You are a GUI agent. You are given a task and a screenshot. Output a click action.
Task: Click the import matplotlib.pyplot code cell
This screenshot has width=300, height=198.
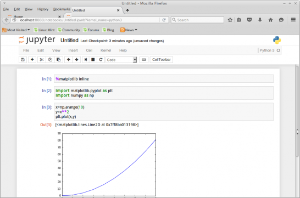click(x=164, y=93)
